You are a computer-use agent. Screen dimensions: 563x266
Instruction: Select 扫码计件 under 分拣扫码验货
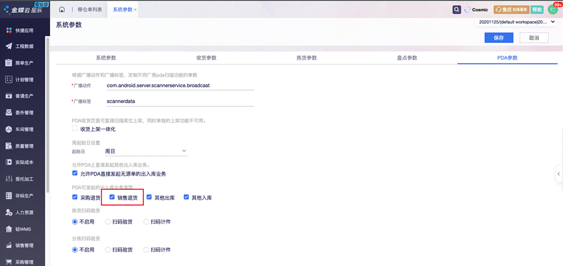(146, 250)
